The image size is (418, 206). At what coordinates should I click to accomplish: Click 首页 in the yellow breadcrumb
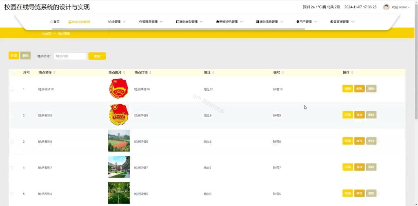tap(47, 34)
